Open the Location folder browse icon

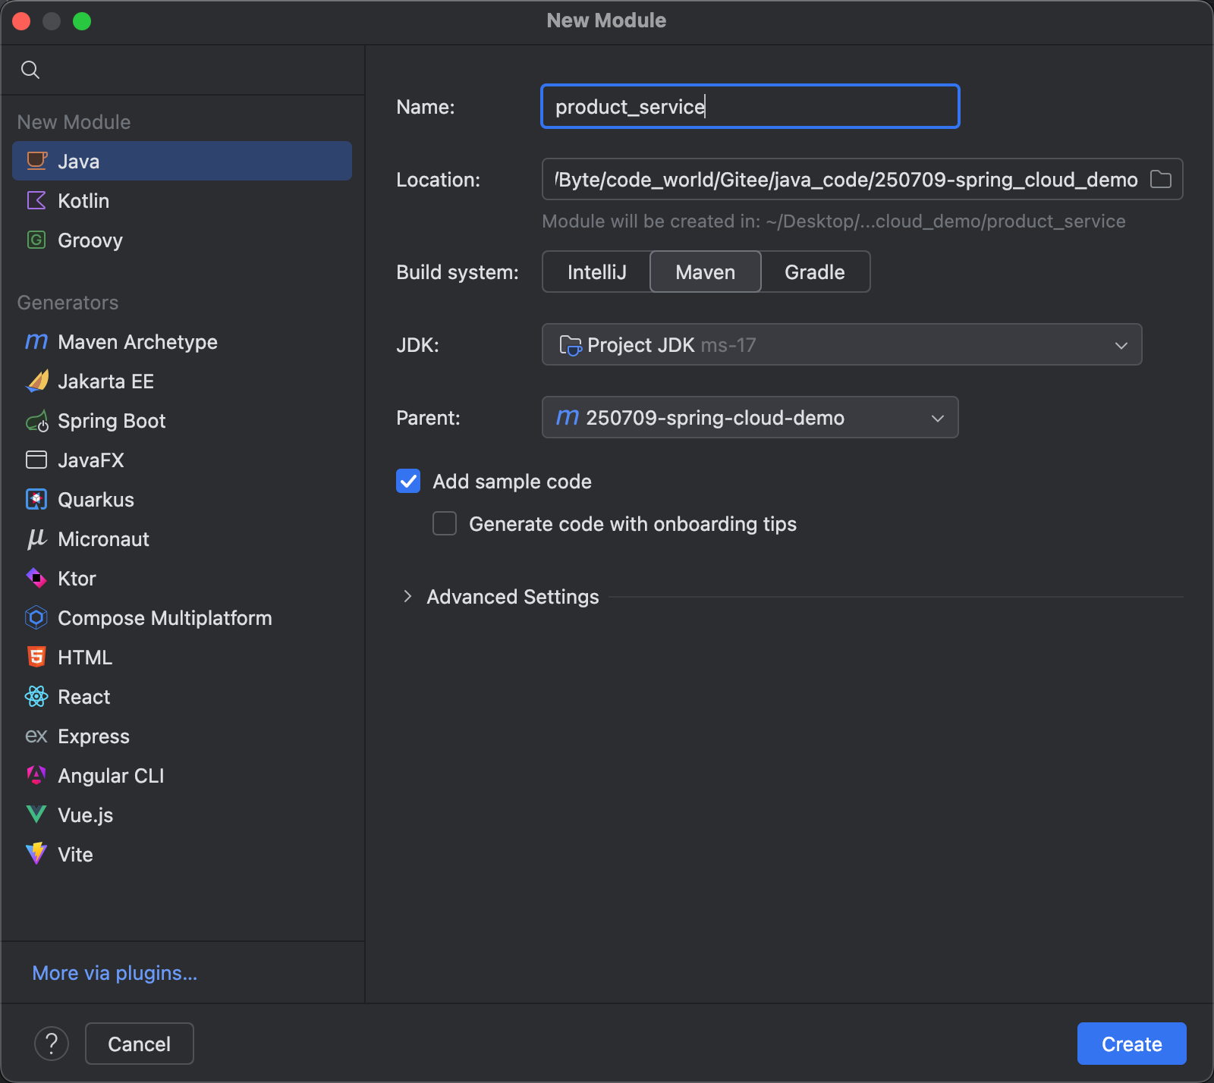pos(1161,179)
